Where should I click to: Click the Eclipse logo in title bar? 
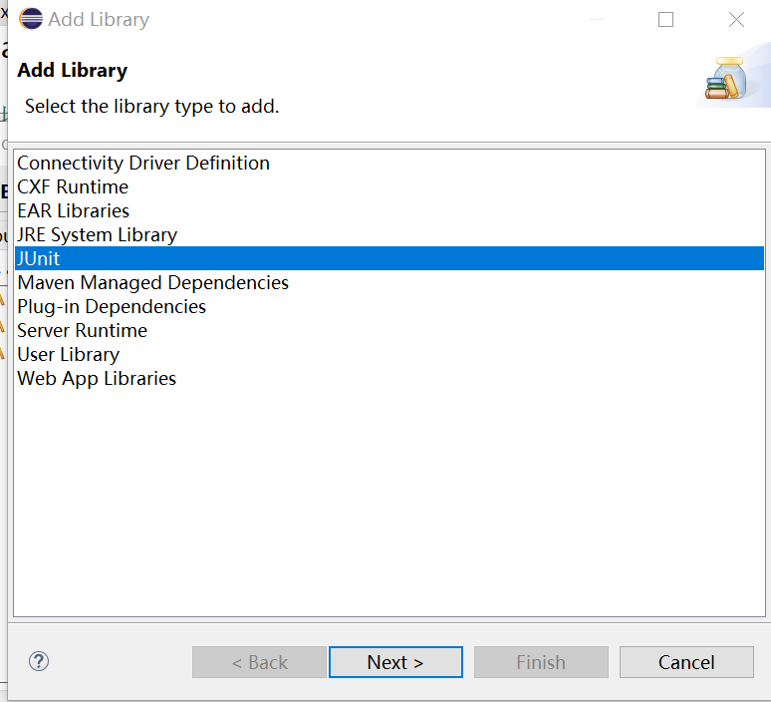[31, 19]
